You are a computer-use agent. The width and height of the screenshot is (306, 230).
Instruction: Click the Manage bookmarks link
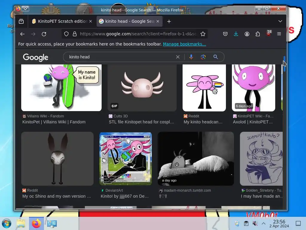click(184, 44)
